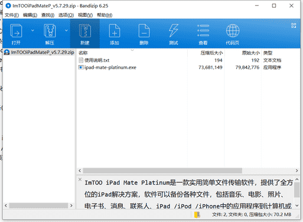Viewport: 303px width, 222px height.
Task: Click the yellow archive icon in status bar
Action: pyautogui.click(x=197, y=214)
